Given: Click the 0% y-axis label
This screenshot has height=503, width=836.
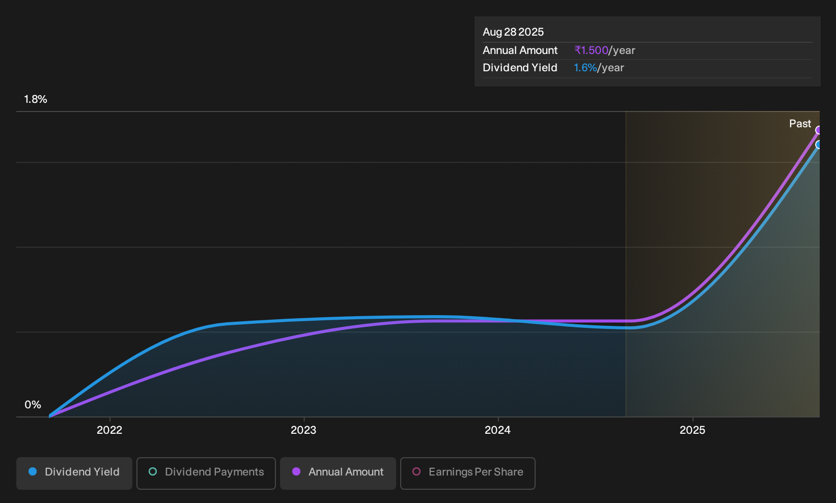Looking at the screenshot, I should click(33, 405).
